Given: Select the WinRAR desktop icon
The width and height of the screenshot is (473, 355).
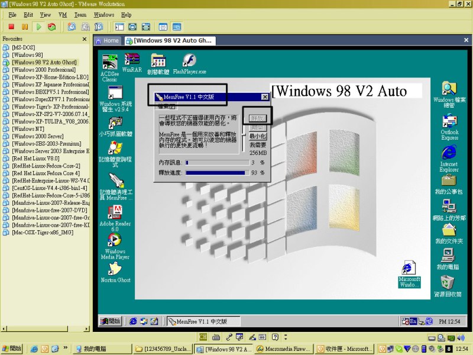Looking at the screenshot, I should click(x=132, y=63).
